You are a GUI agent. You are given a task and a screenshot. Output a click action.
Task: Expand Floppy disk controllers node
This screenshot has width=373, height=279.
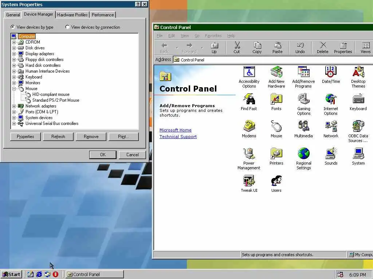(14, 60)
